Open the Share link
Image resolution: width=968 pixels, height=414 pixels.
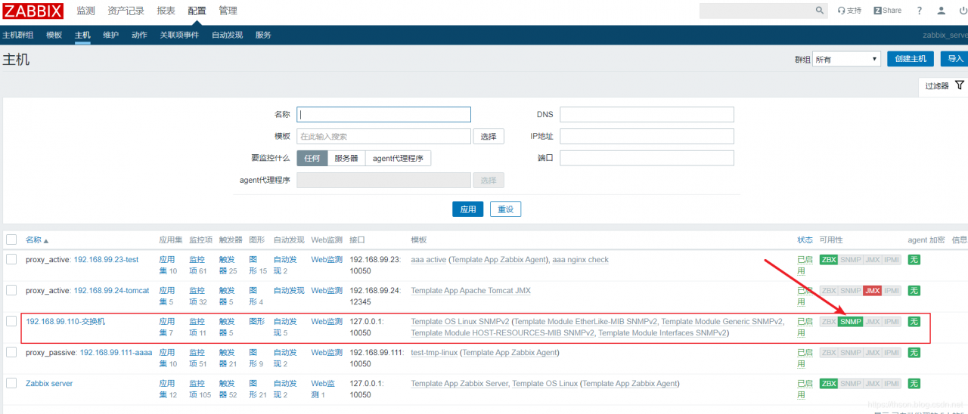[888, 11]
